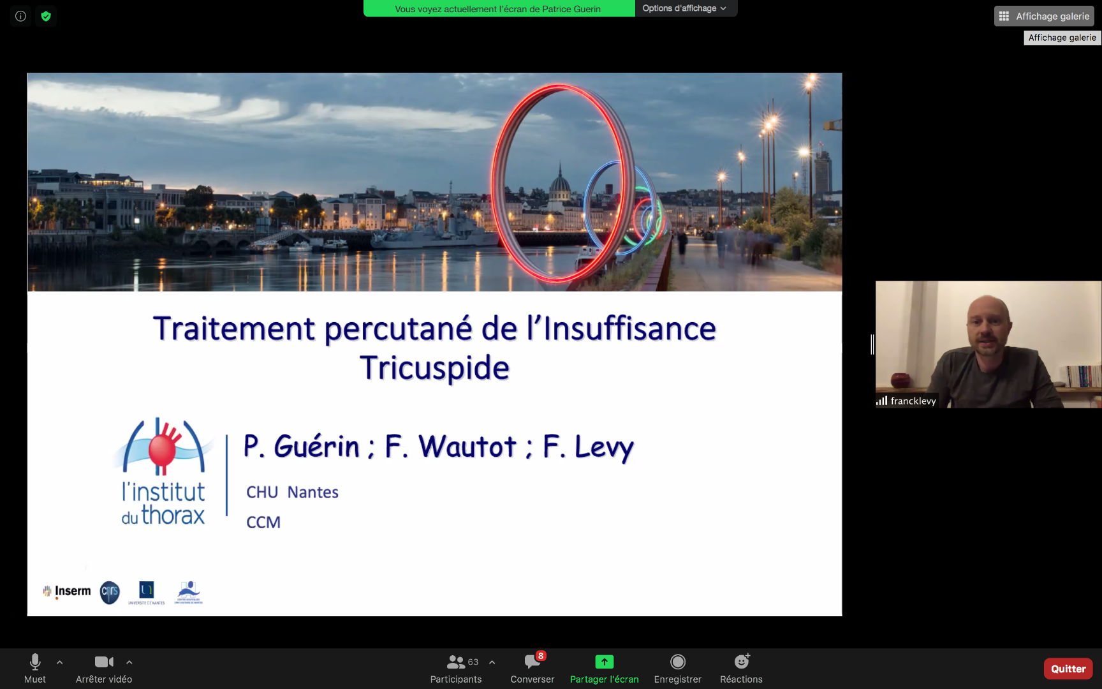Click the slide title Traitement percutané
Image resolution: width=1102 pixels, height=689 pixels.
(434, 348)
